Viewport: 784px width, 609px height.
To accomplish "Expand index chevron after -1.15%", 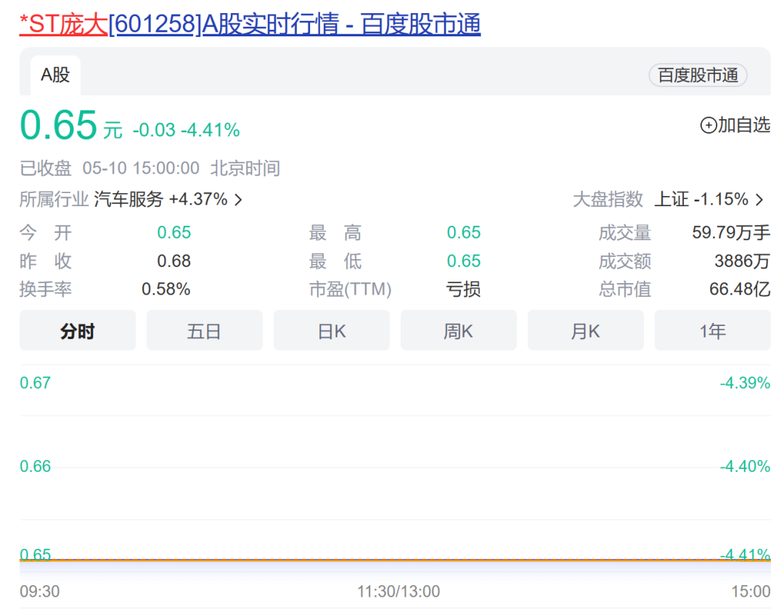I will (x=759, y=200).
